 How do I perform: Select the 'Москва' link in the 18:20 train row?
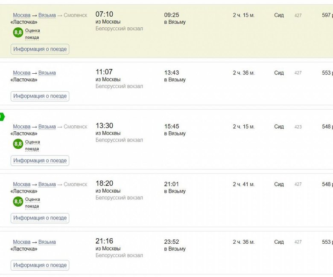pyautogui.click(x=21, y=185)
